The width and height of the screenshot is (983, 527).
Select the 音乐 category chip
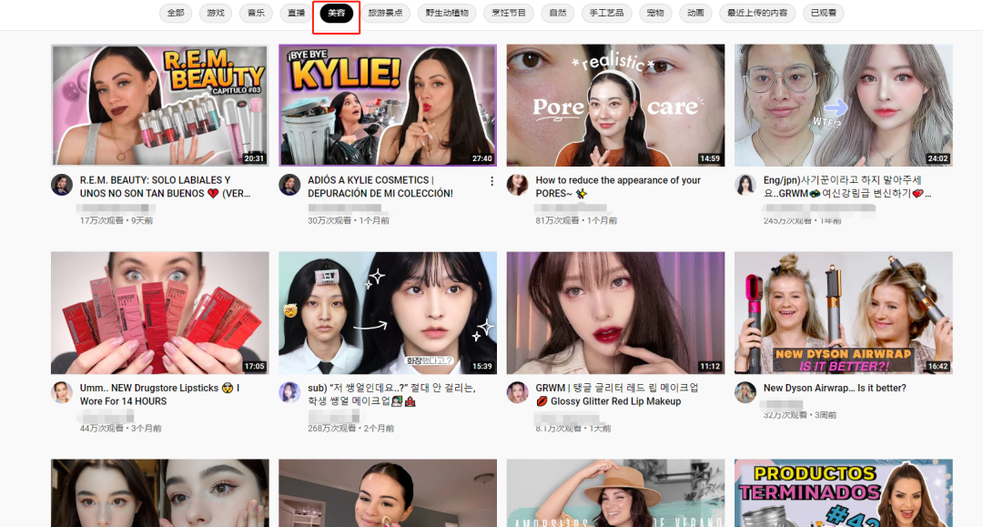click(256, 13)
